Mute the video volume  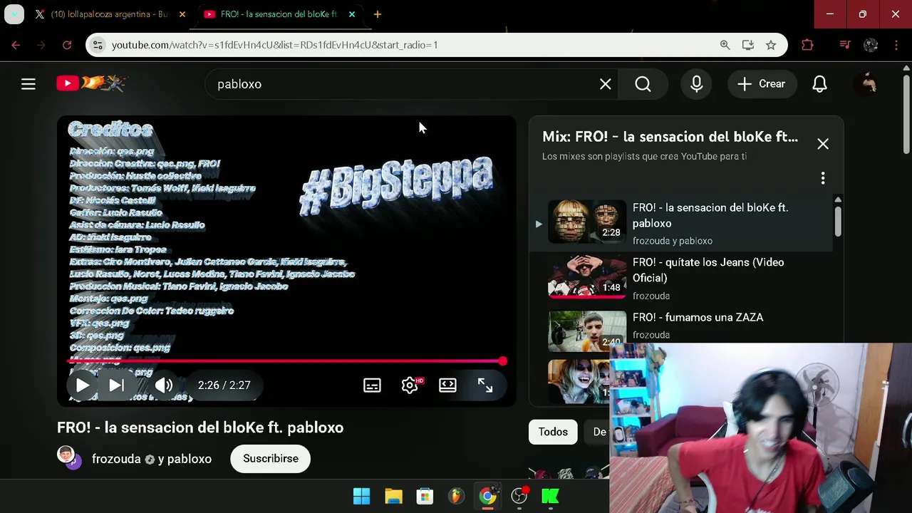pos(164,385)
